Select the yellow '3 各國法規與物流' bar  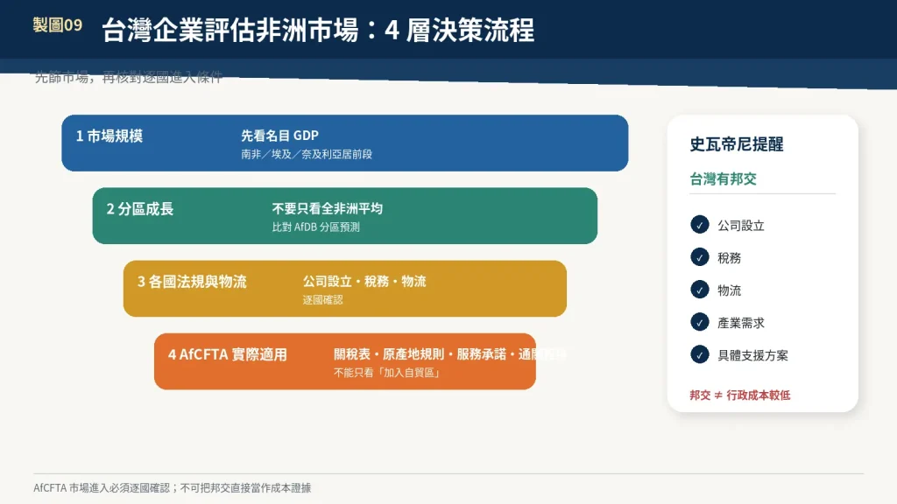[345, 289]
